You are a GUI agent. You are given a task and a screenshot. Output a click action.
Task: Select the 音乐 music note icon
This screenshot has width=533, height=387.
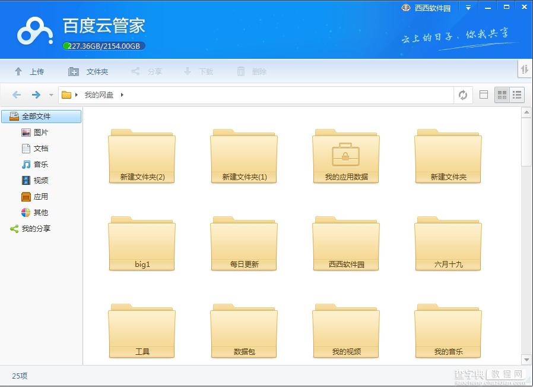click(x=26, y=165)
